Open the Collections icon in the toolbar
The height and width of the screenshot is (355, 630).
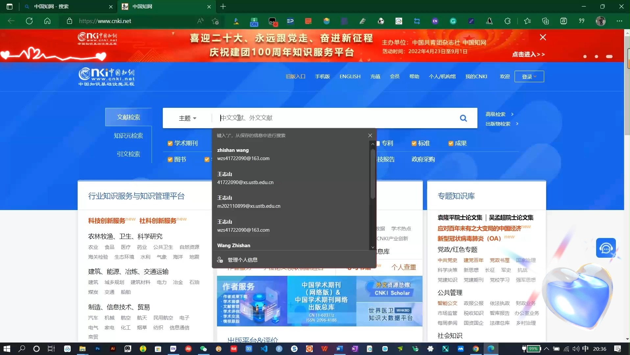(545, 21)
